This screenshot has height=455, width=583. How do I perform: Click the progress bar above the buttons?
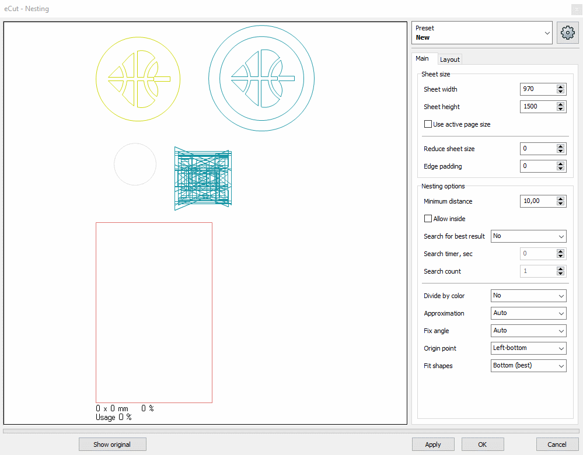291,431
